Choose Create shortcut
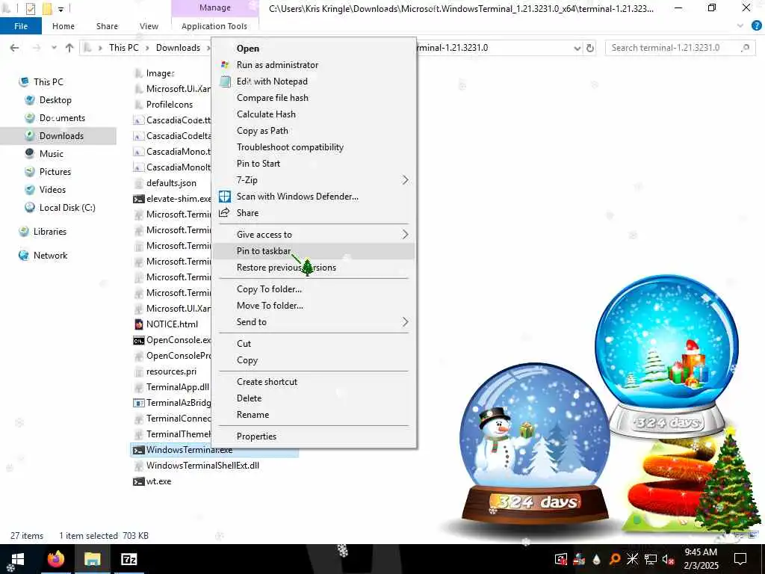Screen dimensions: 765x574 click(x=315, y=382)
